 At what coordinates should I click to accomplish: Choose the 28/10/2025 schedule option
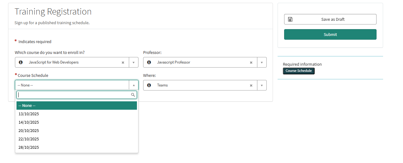coord(29,148)
